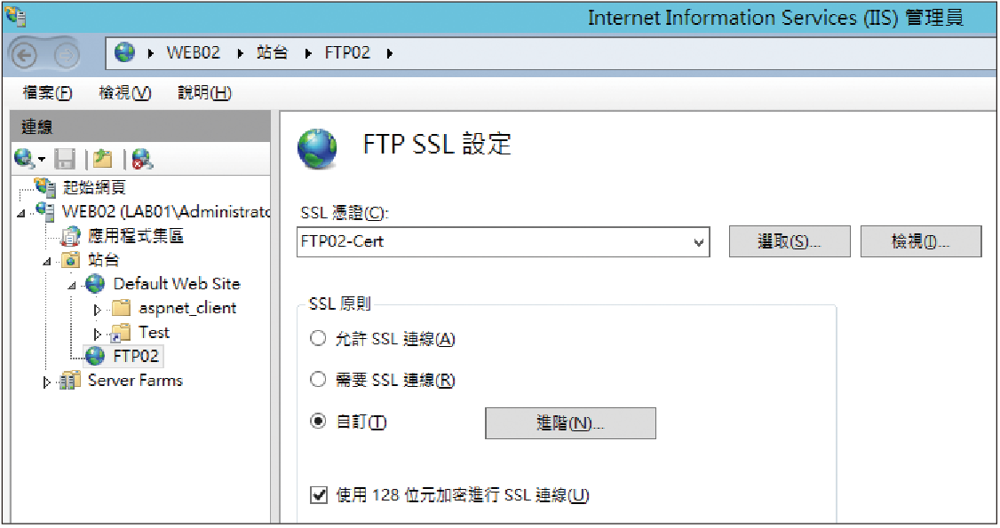The width and height of the screenshot is (1000, 528).
Task: Select the 起始網頁 start page icon
Action: click(45, 187)
